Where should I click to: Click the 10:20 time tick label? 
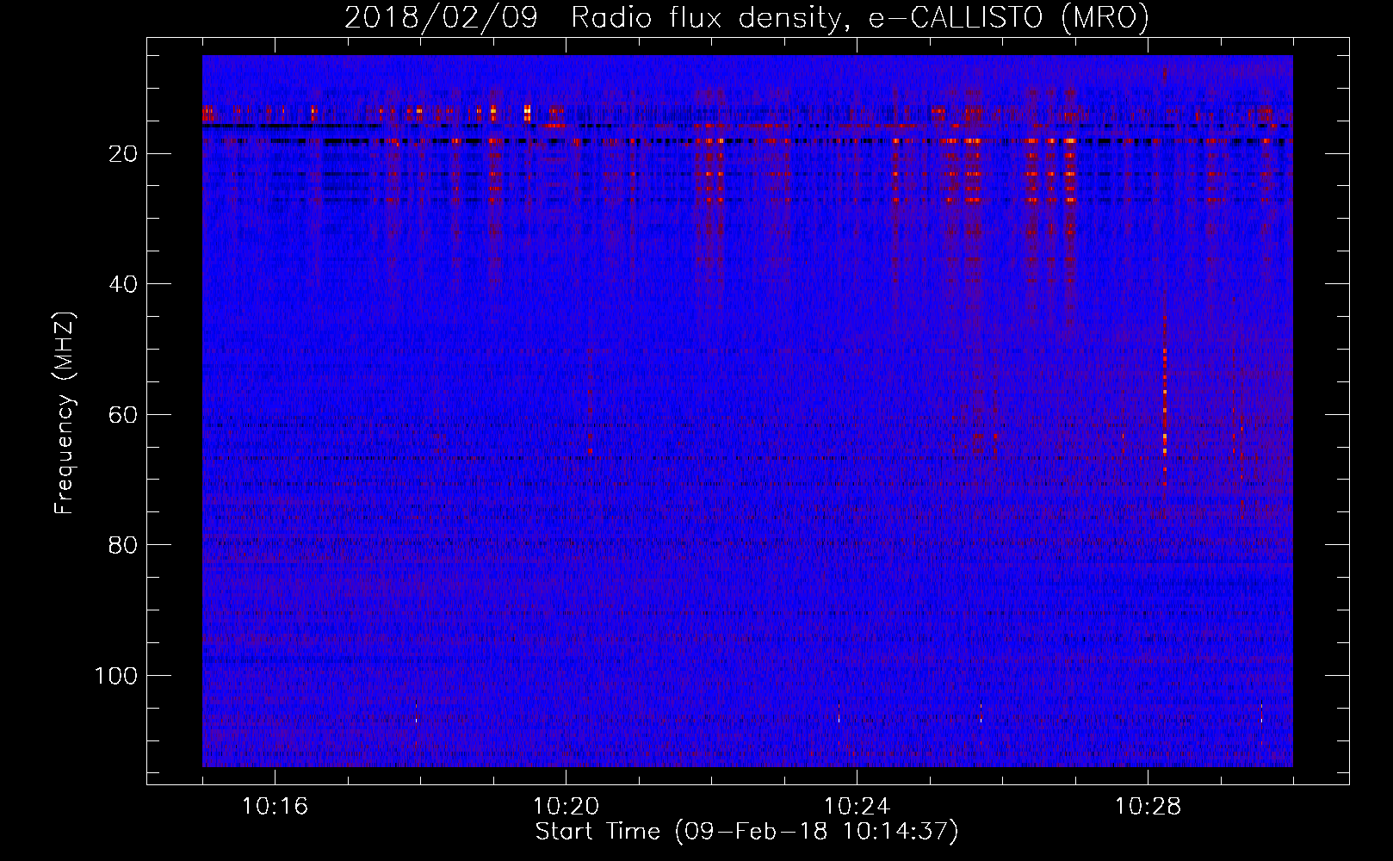(566, 807)
